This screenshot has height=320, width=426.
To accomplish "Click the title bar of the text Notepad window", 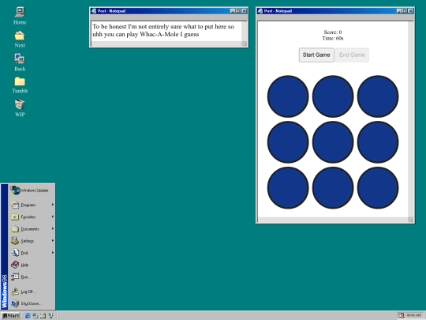I will 169,11.
